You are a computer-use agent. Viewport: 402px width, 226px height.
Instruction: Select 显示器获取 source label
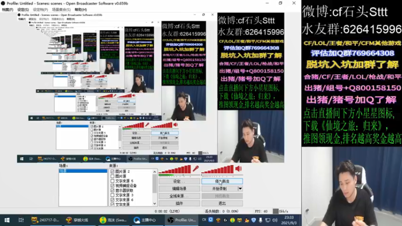(124, 190)
